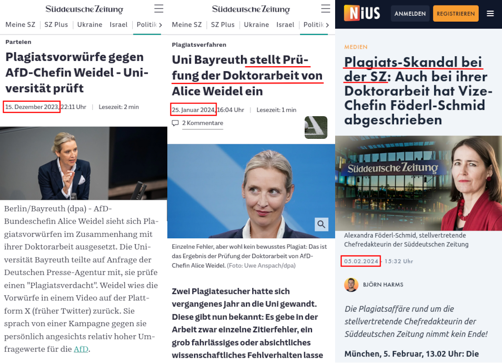Follow the AfD link in article text
This screenshot has height=363, width=502.
point(81,349)
